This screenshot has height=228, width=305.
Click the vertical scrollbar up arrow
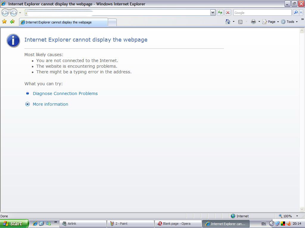[302, 31]
